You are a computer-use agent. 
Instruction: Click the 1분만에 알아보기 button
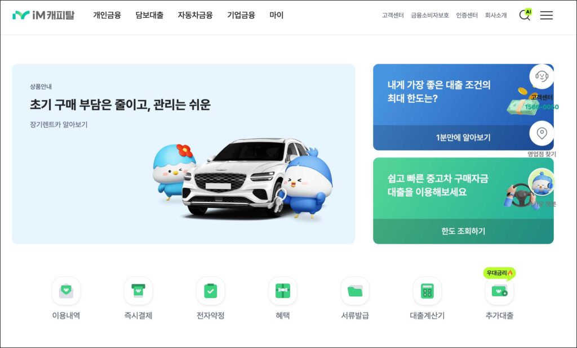tap(463, 138)
